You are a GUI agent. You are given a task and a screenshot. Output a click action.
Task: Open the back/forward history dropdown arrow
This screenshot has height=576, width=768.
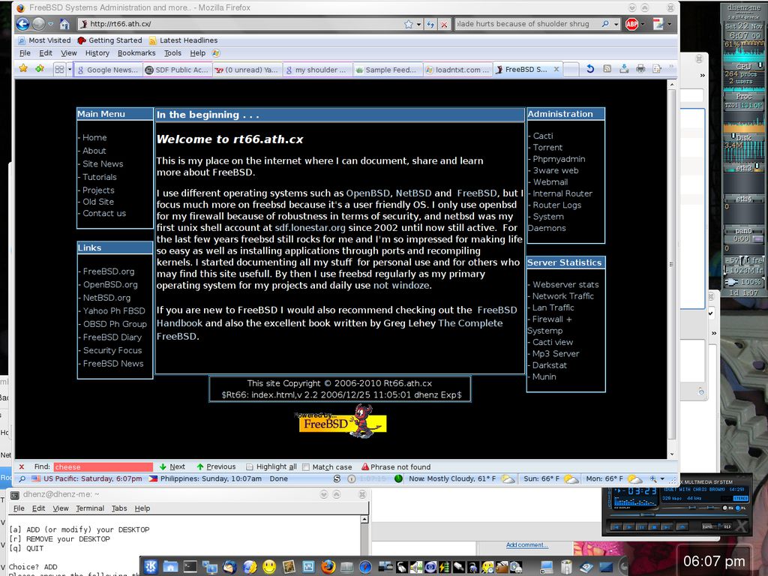pyautogui.click(x=50, y=24)
